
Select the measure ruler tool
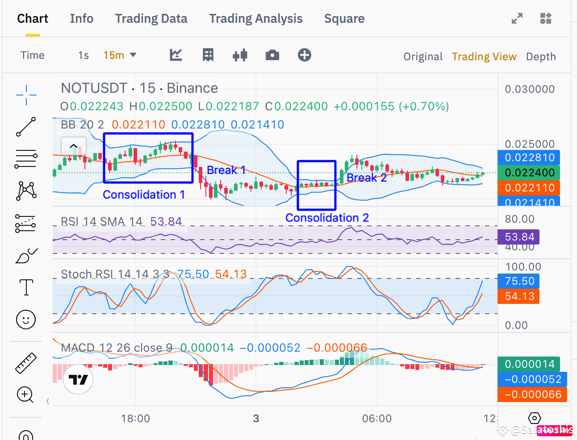click(x=25, y=363)
